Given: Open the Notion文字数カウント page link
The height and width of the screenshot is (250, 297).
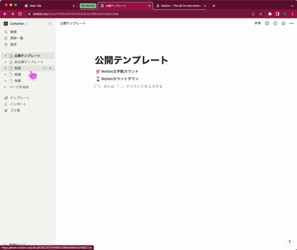Looking at the screenshot, I should 119,71.
